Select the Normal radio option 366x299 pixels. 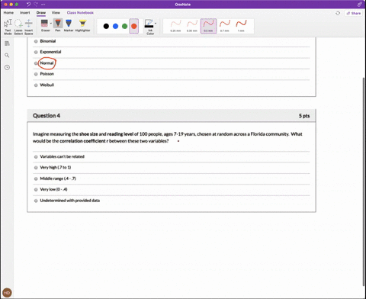click(x=36, y=63)
